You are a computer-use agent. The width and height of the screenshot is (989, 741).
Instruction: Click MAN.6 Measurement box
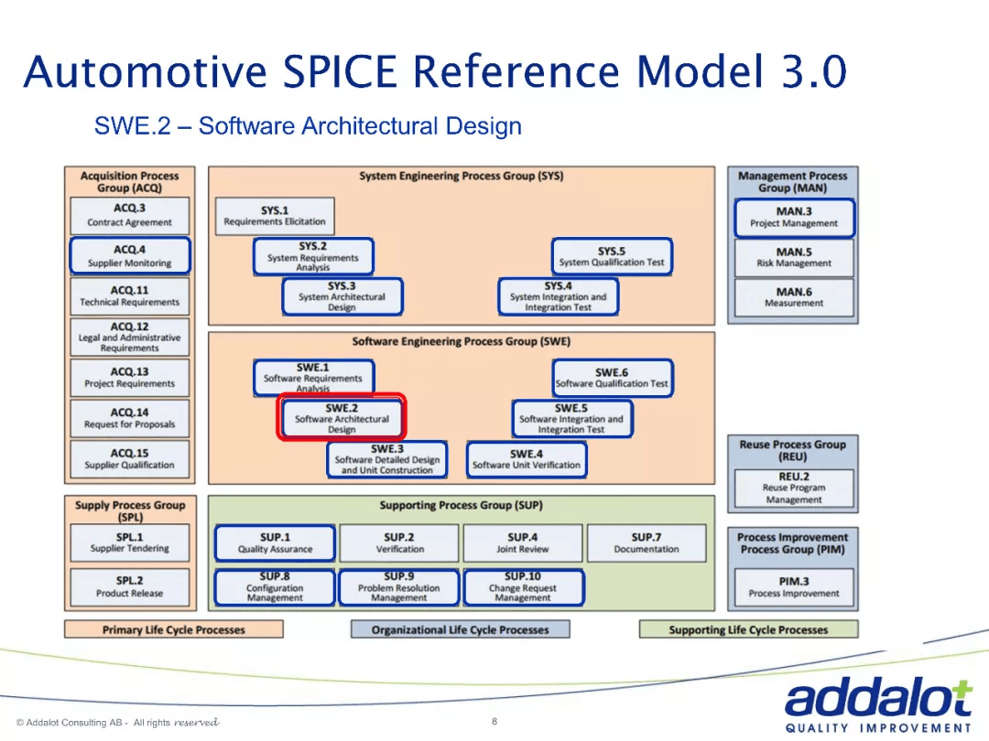[794, 298]
